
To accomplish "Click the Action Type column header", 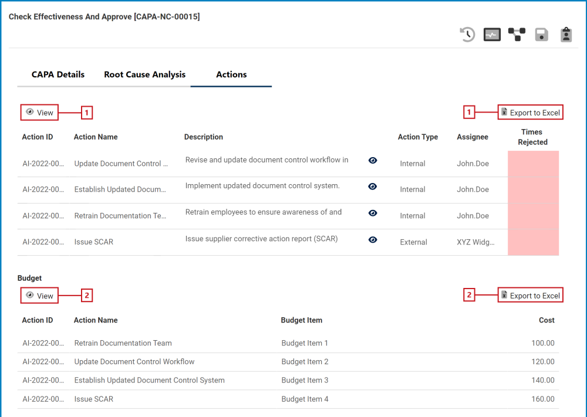I will click(x=417, y=137).
